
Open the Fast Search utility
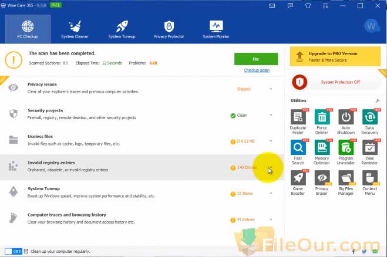point(298,152)
